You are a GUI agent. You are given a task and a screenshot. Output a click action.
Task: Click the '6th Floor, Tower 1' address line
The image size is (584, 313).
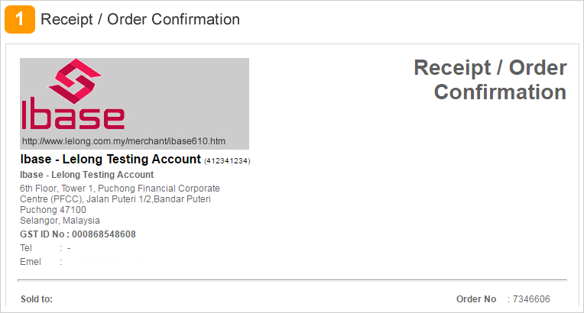click(x=120, y=189)
